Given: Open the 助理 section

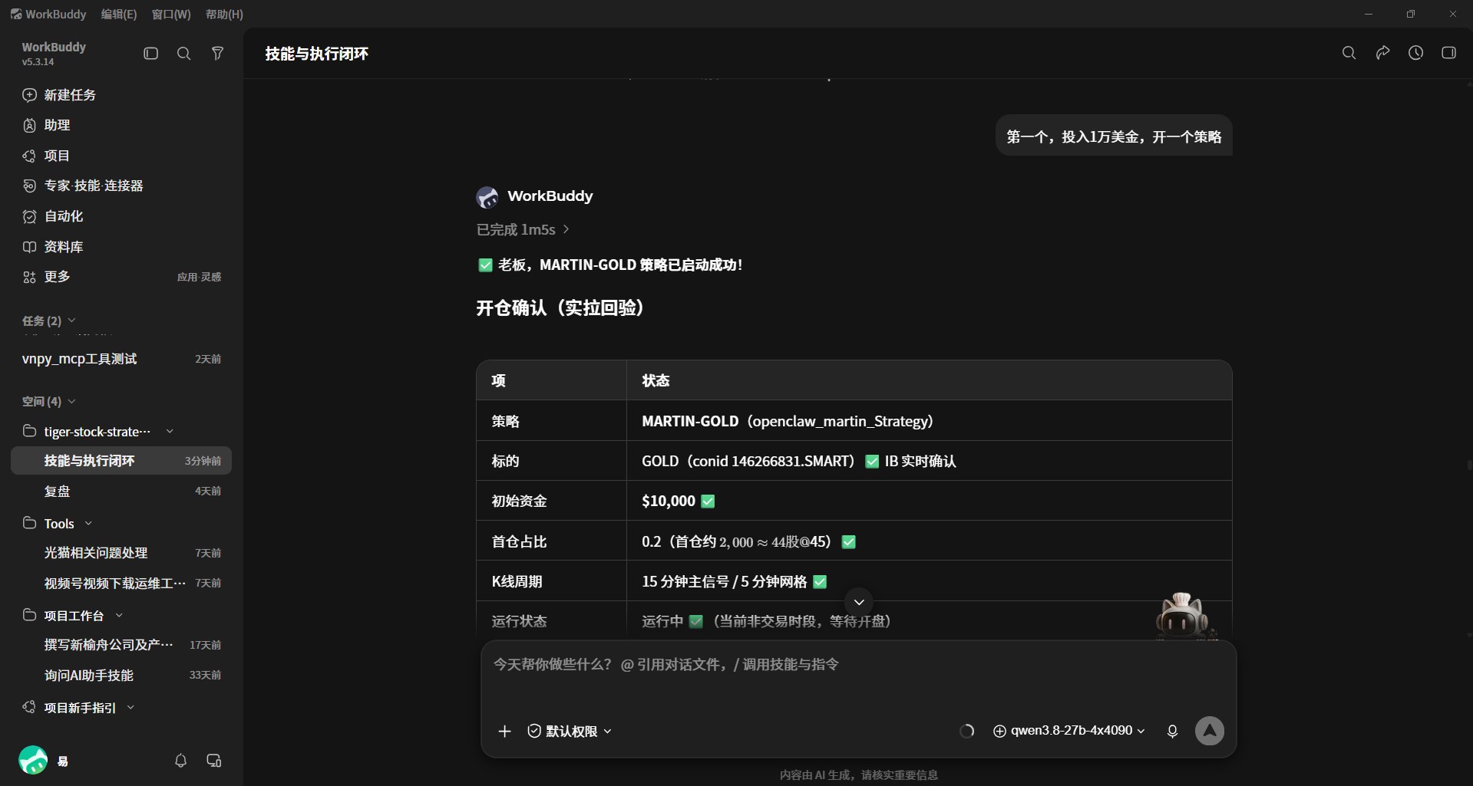Looking at the screenshot, I should click(x=121, y=125).
